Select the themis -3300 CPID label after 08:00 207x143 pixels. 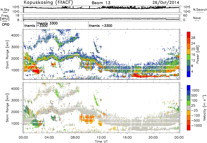tap(101, 26)
